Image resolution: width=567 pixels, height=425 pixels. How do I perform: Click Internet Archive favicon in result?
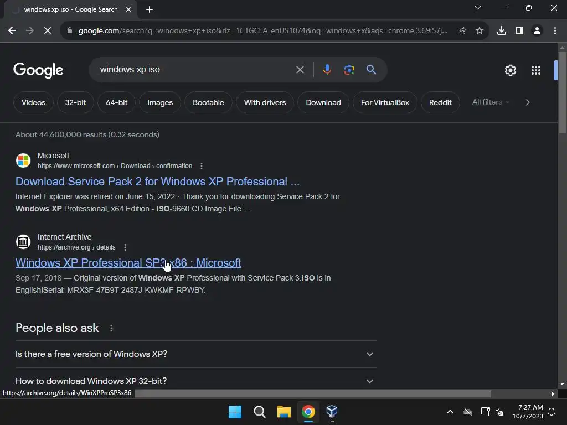[x=23, y=242]
